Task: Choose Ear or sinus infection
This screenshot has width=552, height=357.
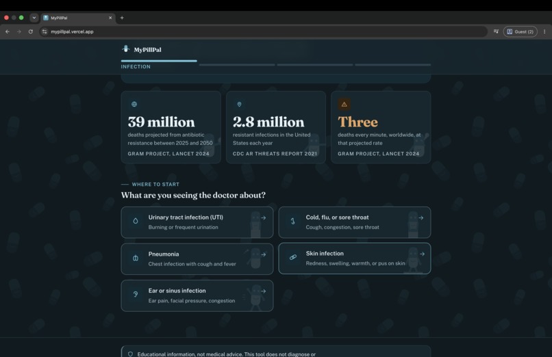Action: (x=197, y=295)
